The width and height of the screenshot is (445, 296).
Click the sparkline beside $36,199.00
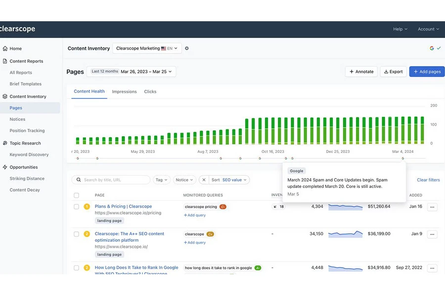point(346,234)
